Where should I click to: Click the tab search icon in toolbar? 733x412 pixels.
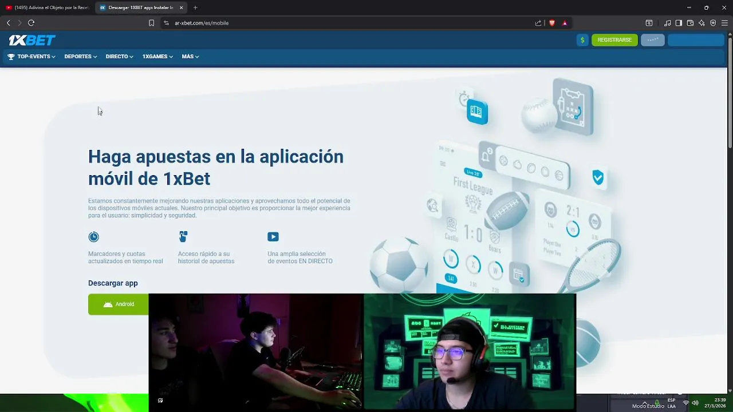pos(649,23)
